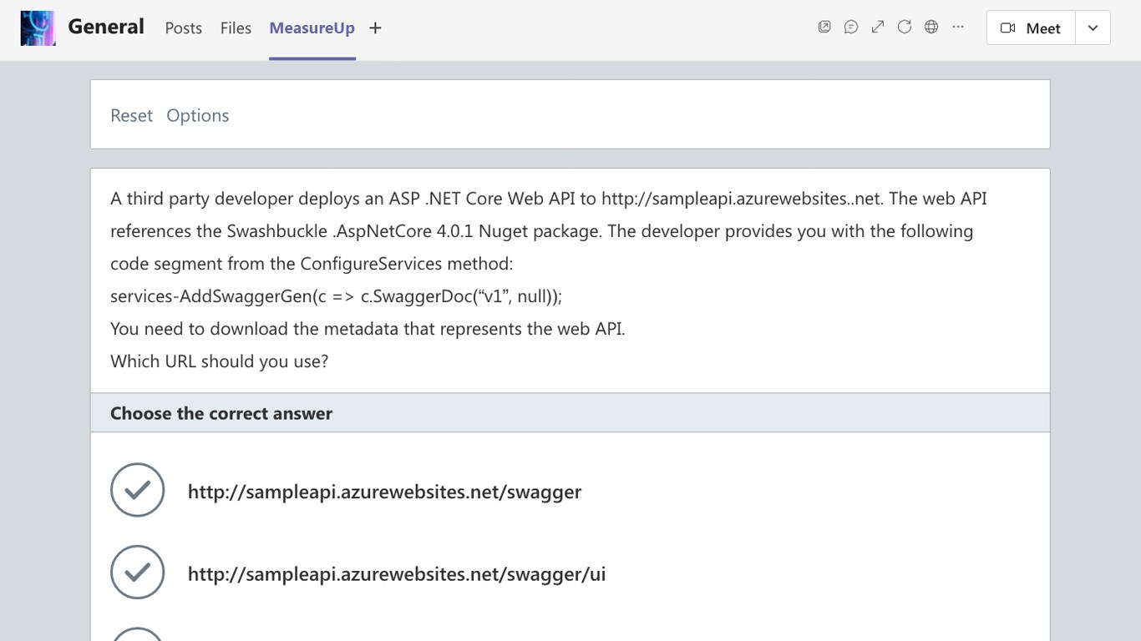Open the tab in website globe icon
Screen dimensions: 1141x641
(x=931, y=28)
